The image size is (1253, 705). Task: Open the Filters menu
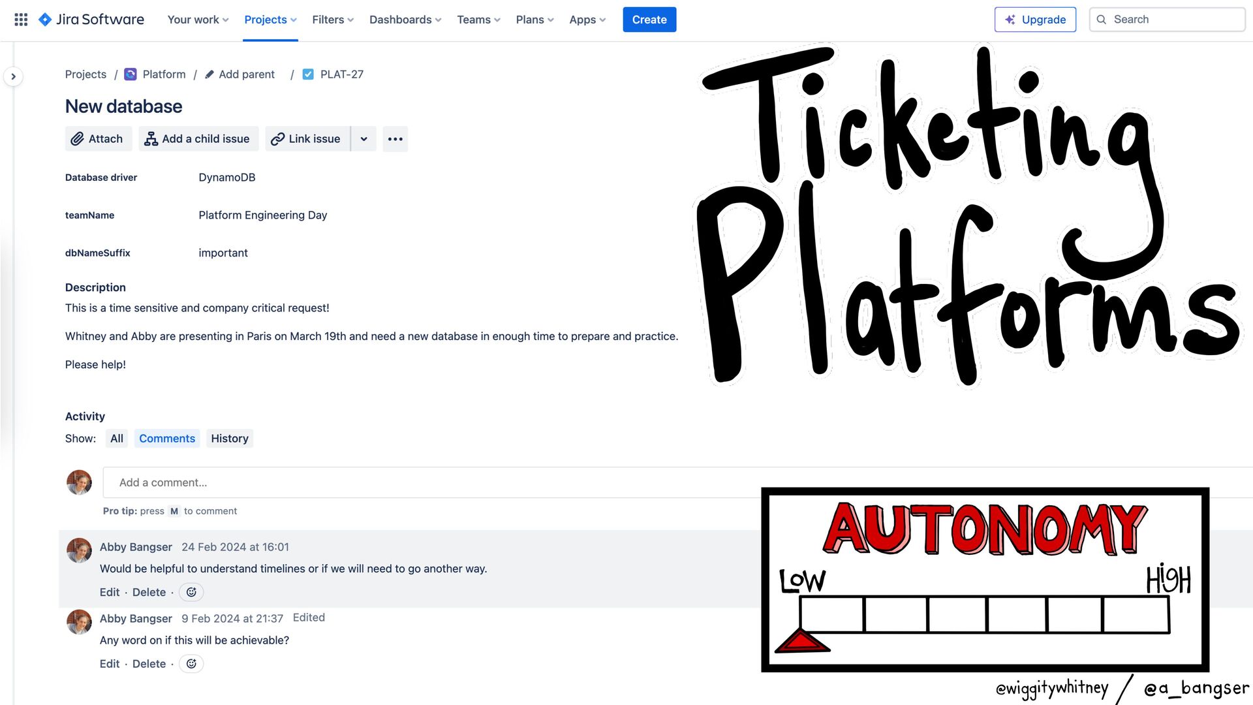click(333, 20)
